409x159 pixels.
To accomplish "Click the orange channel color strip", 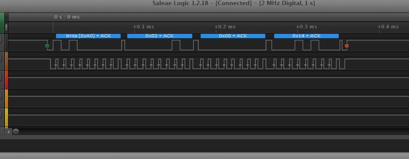I will [x=6, y=99].
